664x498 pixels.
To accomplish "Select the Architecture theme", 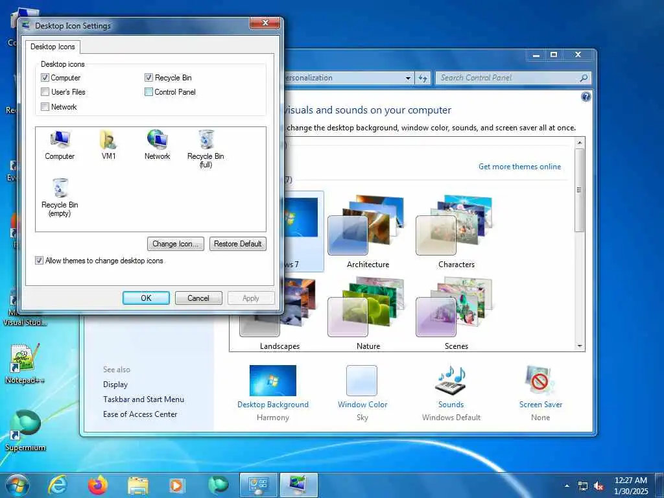I will [368, 231].
